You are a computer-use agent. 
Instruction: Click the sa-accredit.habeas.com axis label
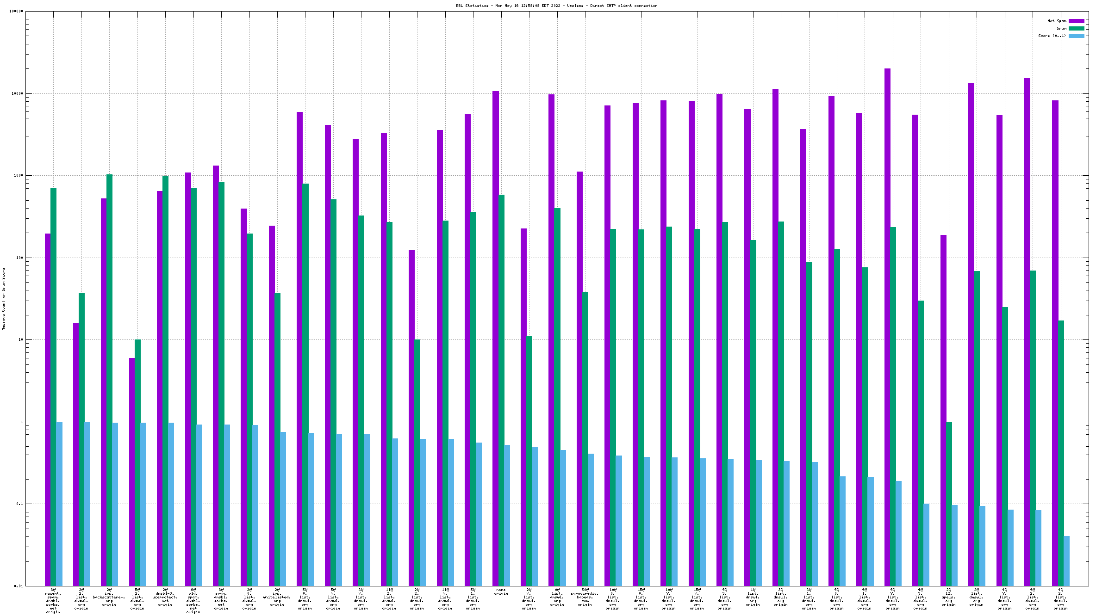(x=585, y=597)
